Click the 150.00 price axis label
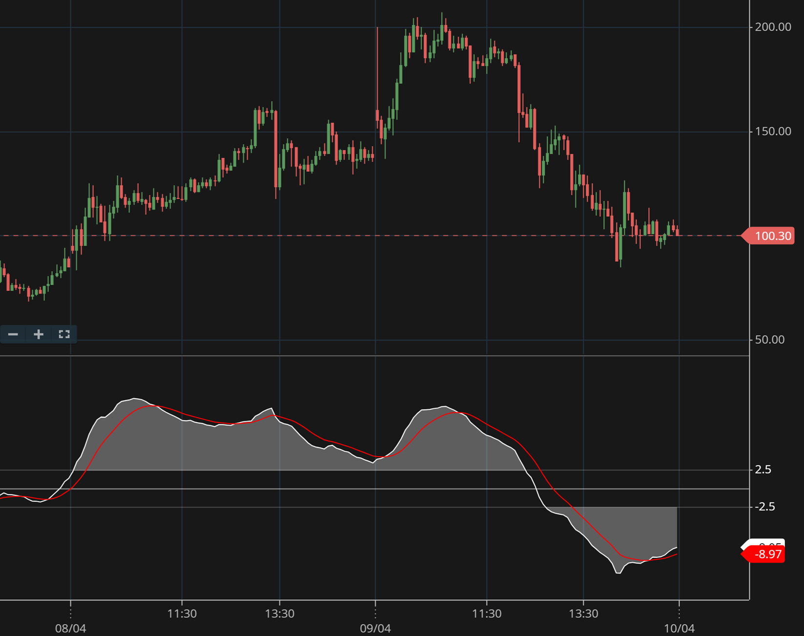Viewport: 804px width, 636px height. (772, 131)
